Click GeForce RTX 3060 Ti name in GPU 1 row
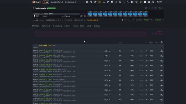Viewport: 186px width, 104px height. 46,55
